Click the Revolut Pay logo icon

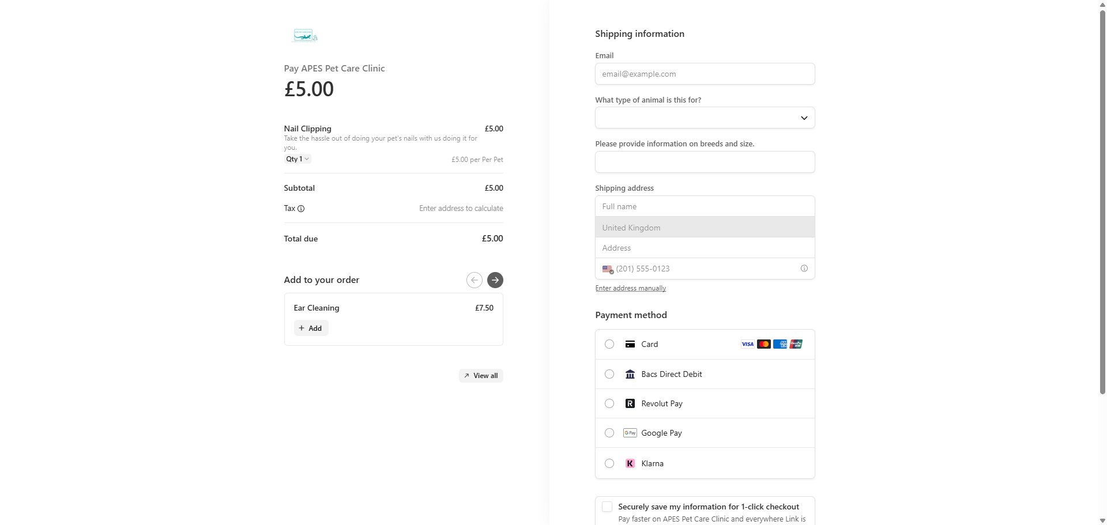coord(630,403)
